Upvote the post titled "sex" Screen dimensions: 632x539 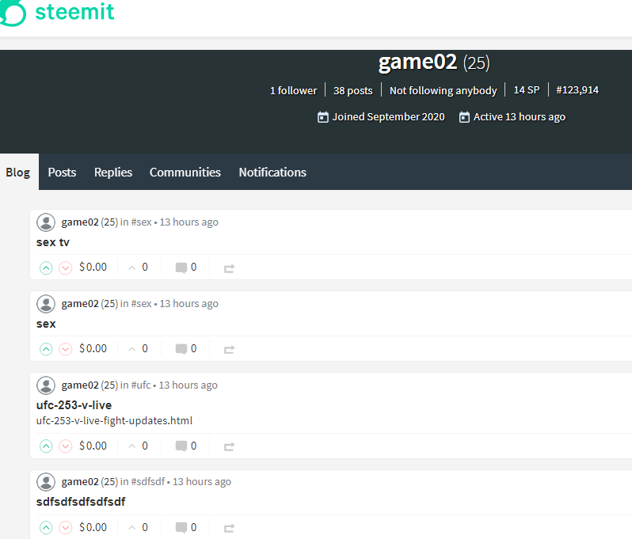(46, 349)
